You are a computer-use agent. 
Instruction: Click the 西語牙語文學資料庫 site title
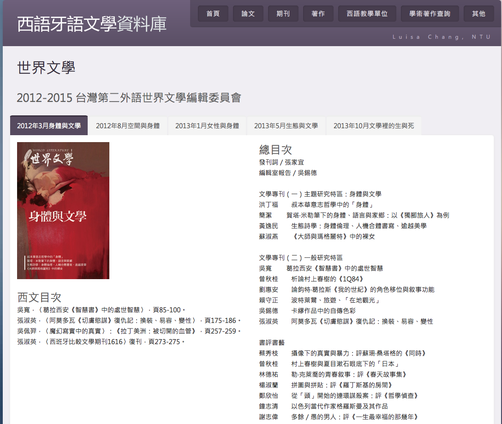click(x=92, y=24)
